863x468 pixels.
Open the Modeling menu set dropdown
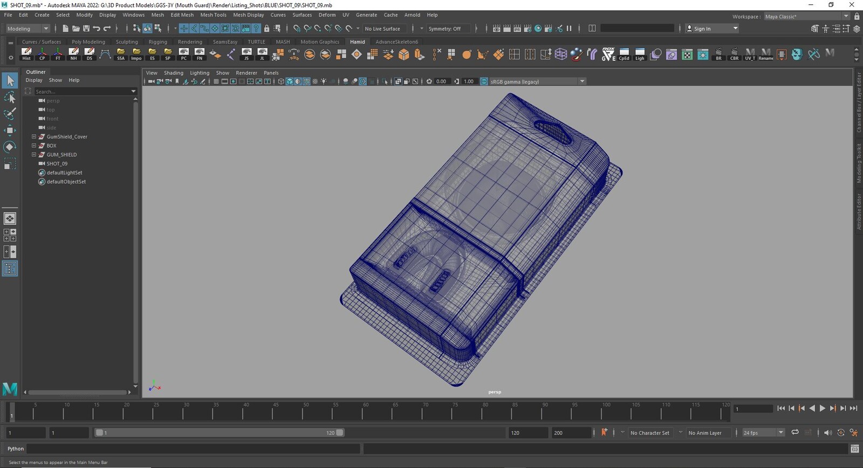tap(27, 29)
